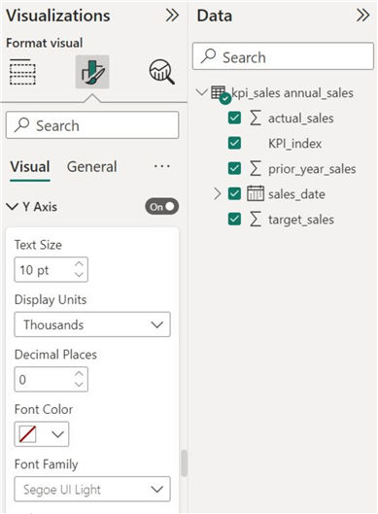Decrease Decimal Places with down arrow
The width and height of the screenshot is (378, 514).
coord(79,385)
